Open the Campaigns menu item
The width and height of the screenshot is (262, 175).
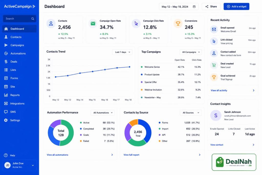(x=19, y=45)
